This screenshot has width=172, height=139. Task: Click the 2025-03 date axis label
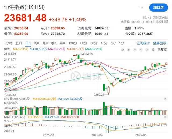click(x=48, y=135)
